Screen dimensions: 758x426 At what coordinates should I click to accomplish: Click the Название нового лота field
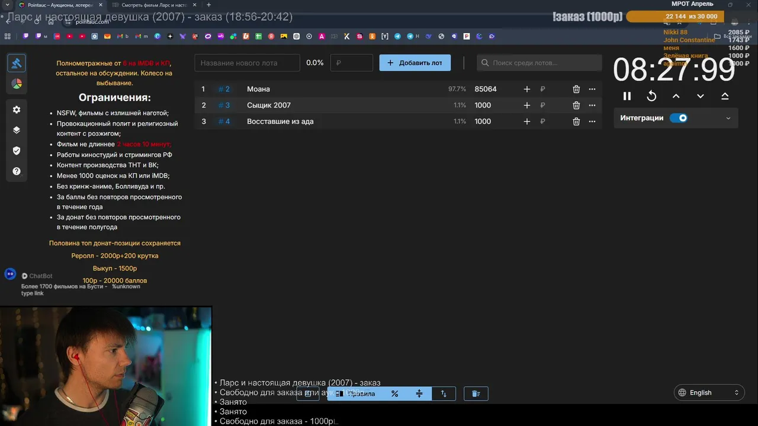pyautogui.click(x=247, y=63)
